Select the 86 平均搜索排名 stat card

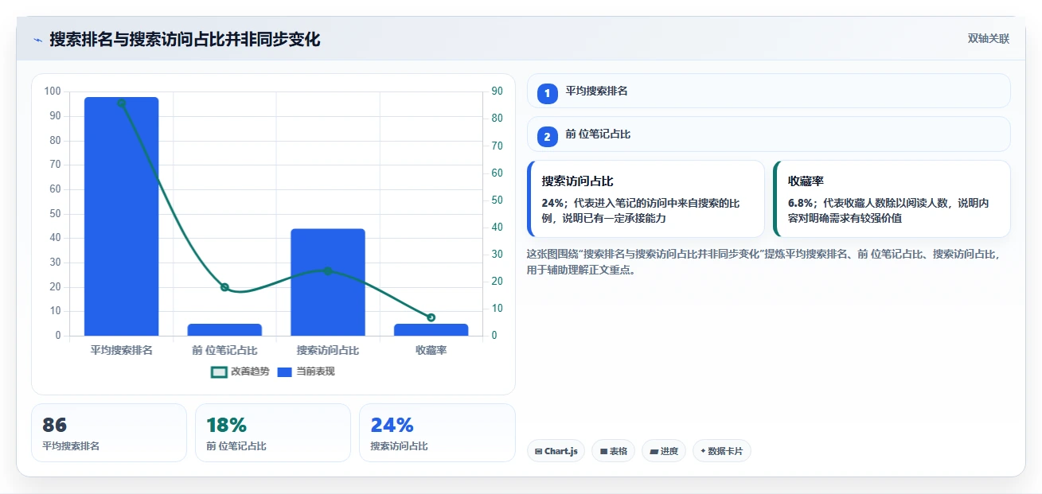109,433
